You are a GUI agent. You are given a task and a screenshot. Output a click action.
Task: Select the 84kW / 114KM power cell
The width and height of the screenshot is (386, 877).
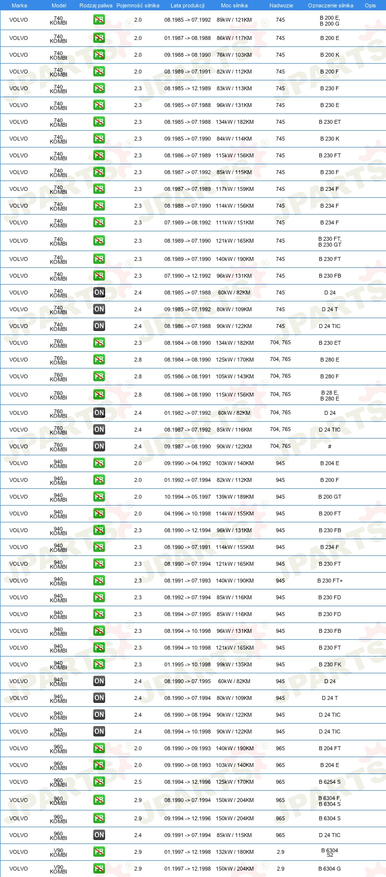pos(234,139)
